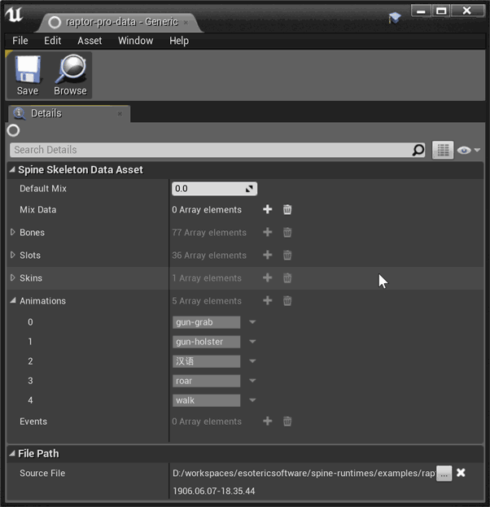
Task: Click the Browse content icon
Action: pos(70,75)
